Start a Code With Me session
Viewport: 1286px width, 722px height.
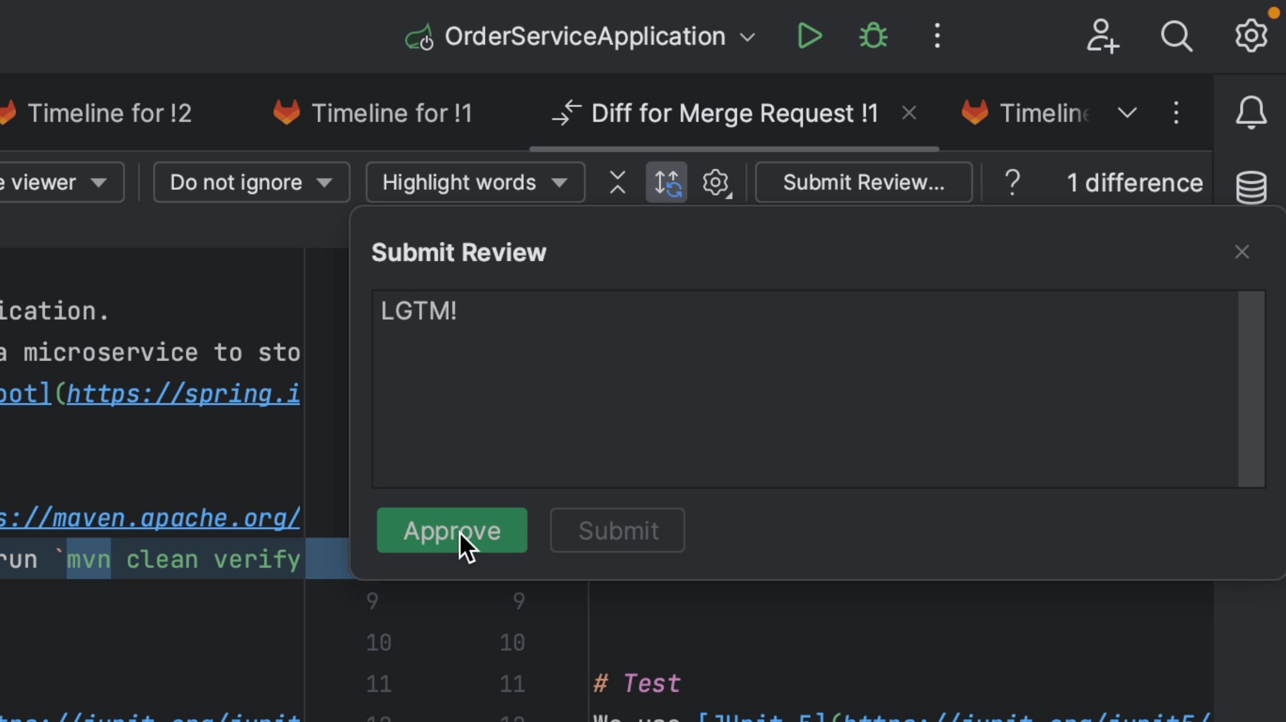click(x=1102, y=36)
